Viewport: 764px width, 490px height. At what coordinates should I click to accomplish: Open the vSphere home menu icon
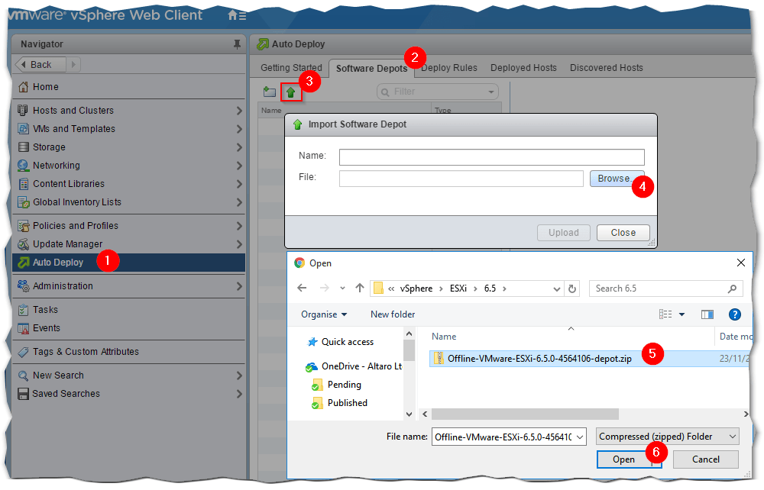[x=237, y=15]
